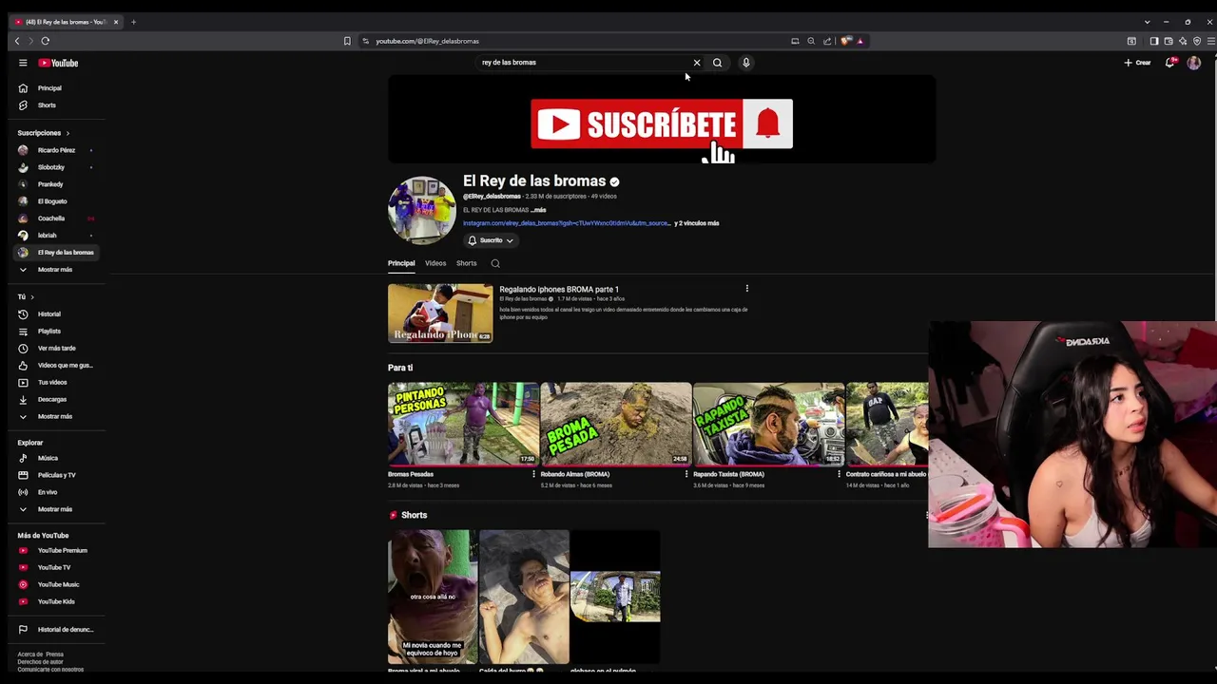This screenshot has height=684, width=1217.
Task: Open channel profile picture
Action: 421,210
